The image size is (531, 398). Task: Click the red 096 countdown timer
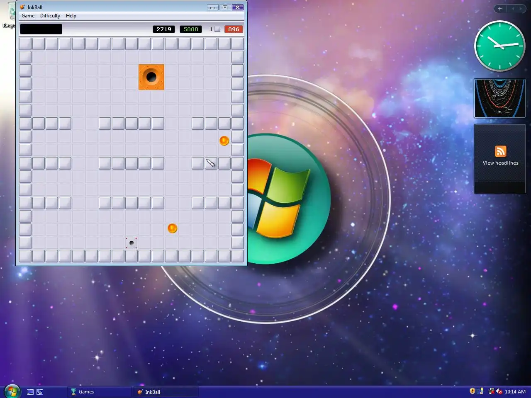(x=234, y=29)
